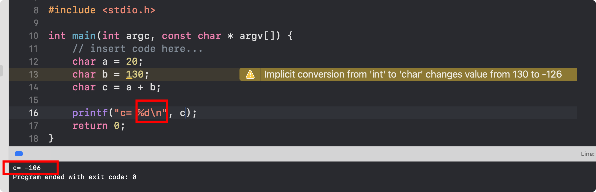Image resolution: width=596 pixels, height=192 pixels.
Task: Click the yellow warning triangle icon
Action: point(250,74)
